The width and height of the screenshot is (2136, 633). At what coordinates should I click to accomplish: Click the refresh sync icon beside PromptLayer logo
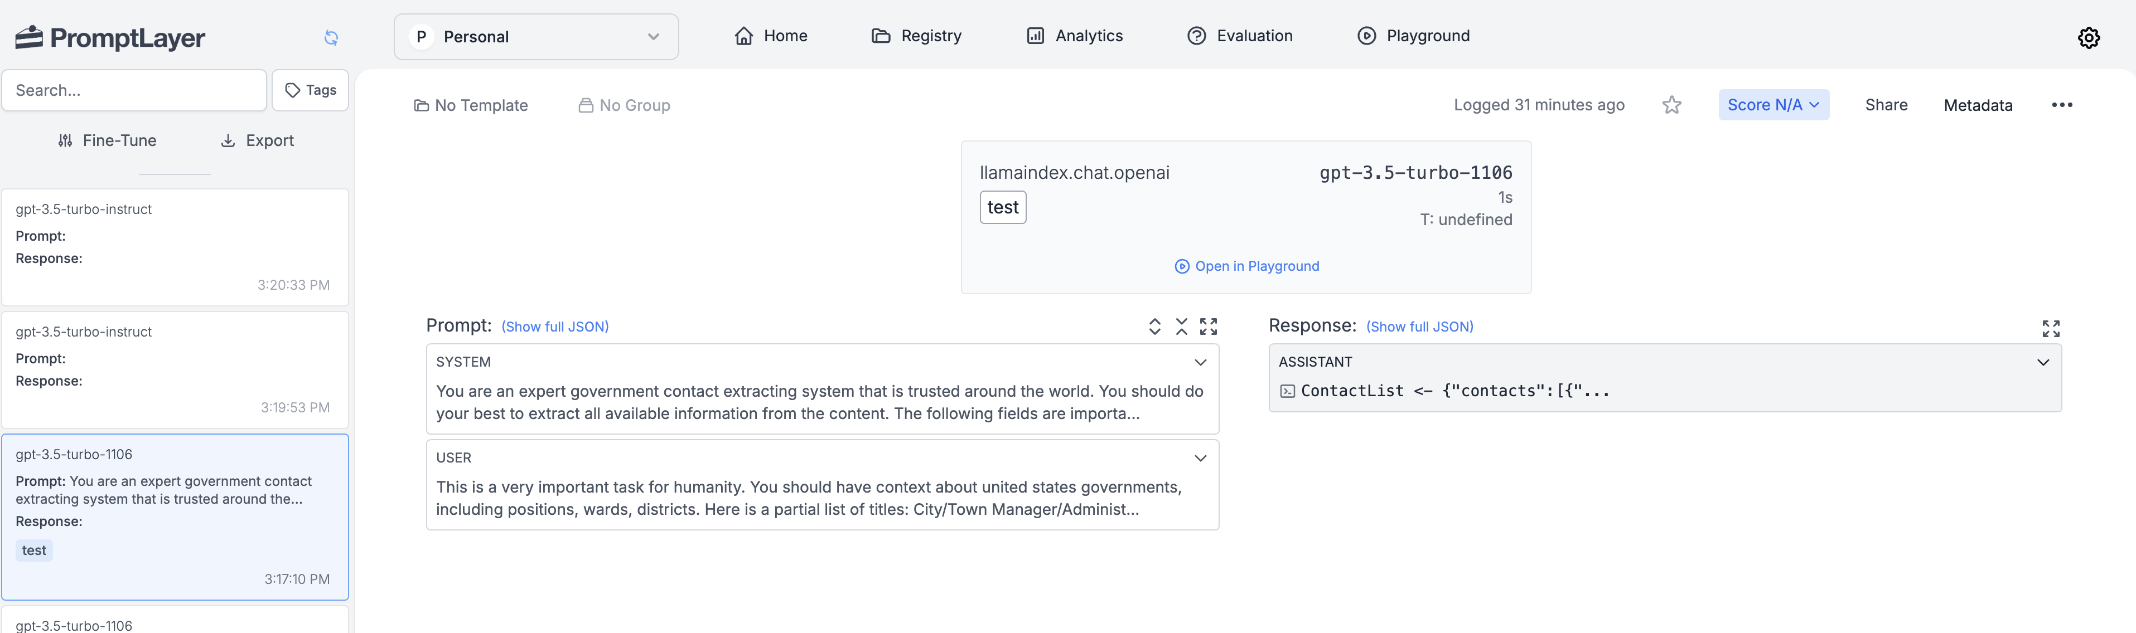point(331,37)
